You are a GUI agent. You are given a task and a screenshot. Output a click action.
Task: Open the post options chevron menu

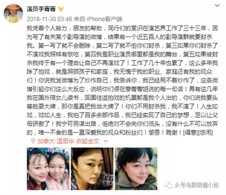(x=217, y=6)
